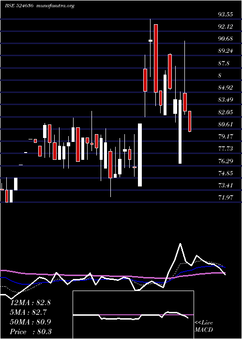Select the 89.24 price level label
Screen dimensions: 242x339
[226, 51]
